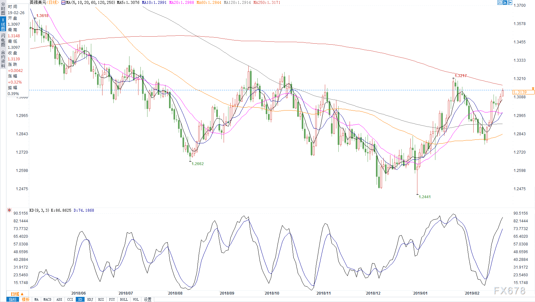The image size is (535, 302).
Task: Click the MA5:1.3076 legend value
Action: tap(128, 3)
